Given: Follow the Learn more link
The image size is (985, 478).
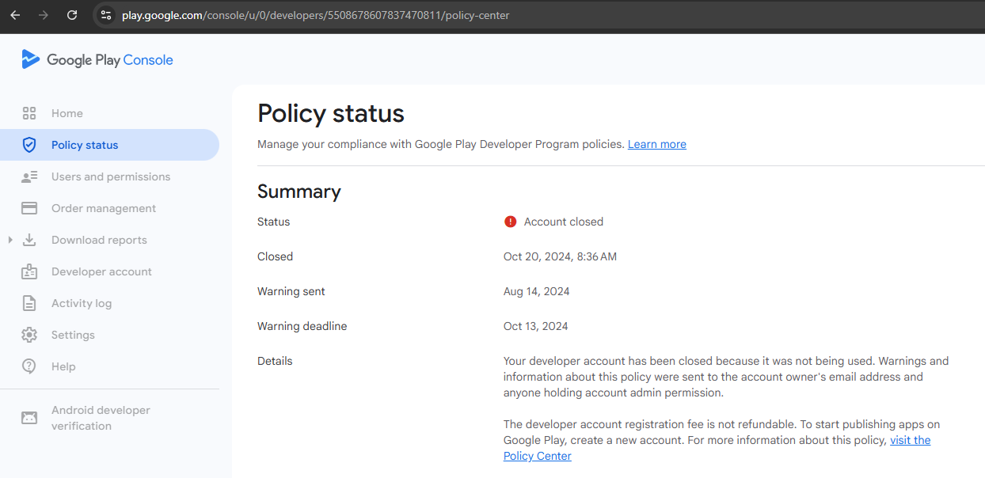Looking at the screenshot, I should 656,144.
